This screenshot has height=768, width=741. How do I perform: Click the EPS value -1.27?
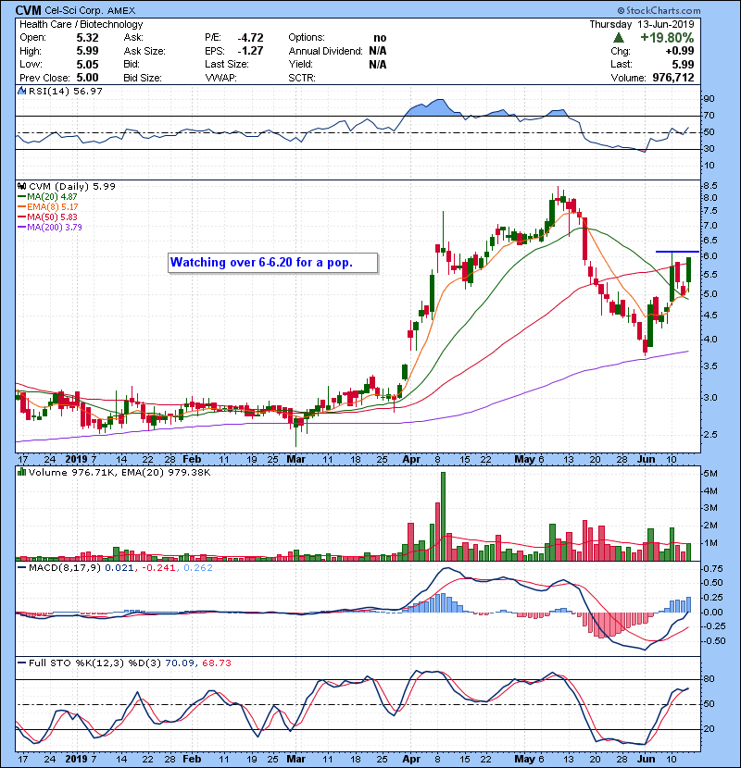[x=251, y=51]
